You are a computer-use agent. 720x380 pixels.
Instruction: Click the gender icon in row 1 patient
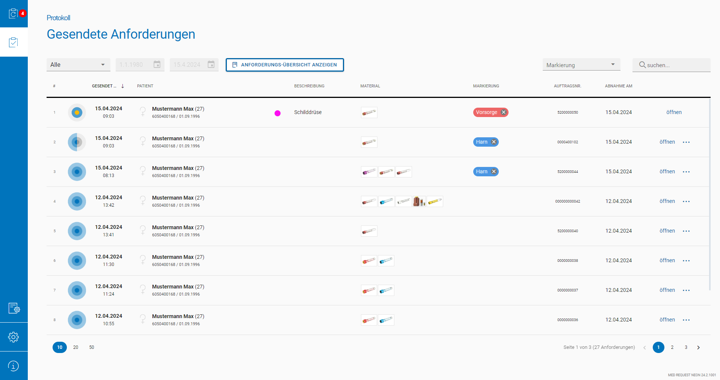click(143, 112)
